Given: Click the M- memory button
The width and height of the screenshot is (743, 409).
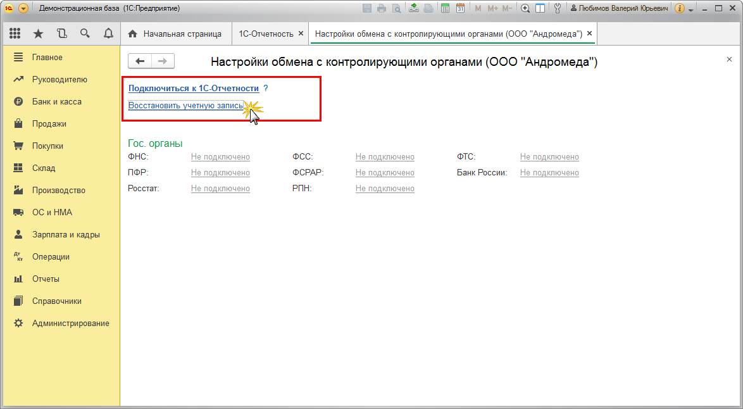Looking at the screenshot, I should pos(507,8).
